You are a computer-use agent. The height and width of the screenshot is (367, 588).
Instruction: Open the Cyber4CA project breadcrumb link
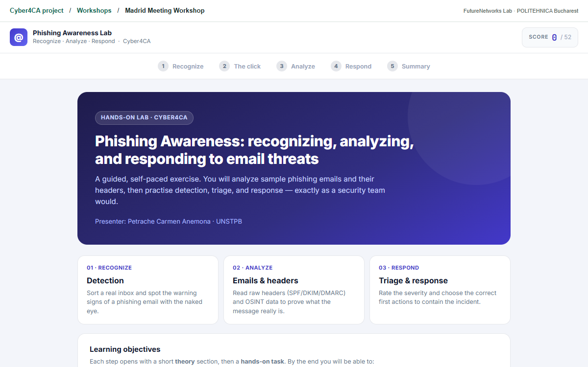37,10
